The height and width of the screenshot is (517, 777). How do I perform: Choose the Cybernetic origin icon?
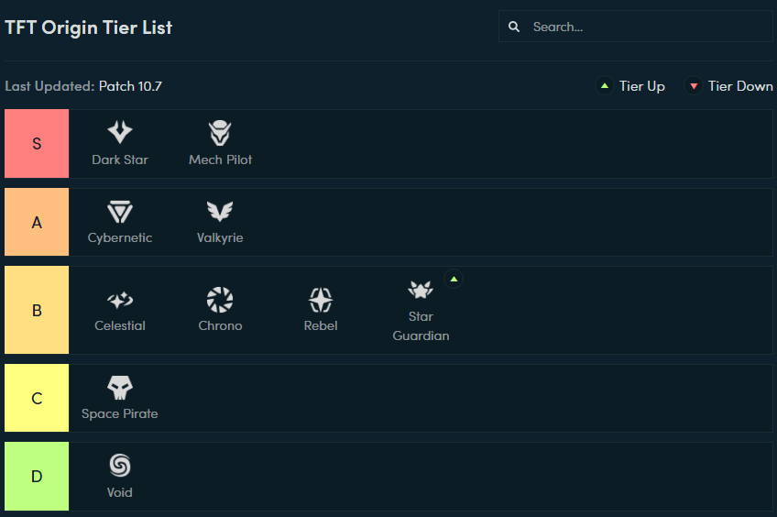[120, 212]
